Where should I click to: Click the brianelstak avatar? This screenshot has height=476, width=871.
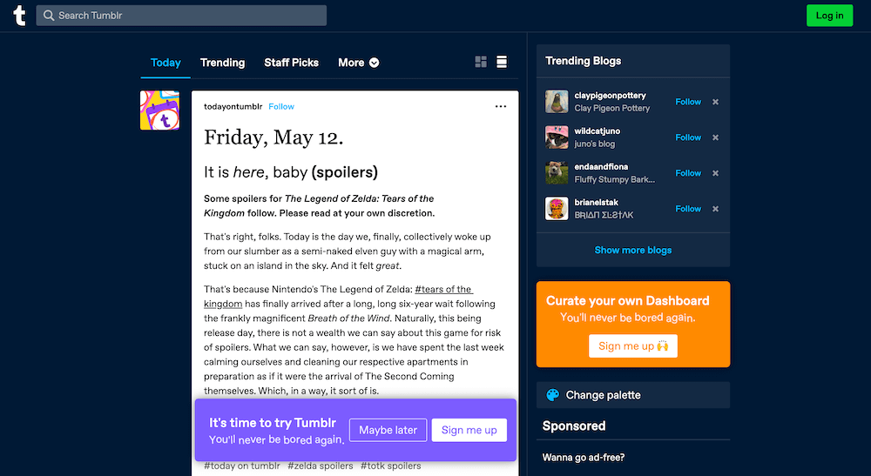point(557,209)
